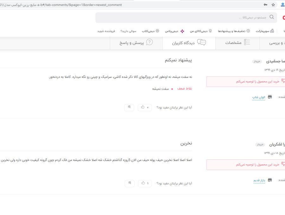Open the بازار قدیم seller link

point(259,180)
